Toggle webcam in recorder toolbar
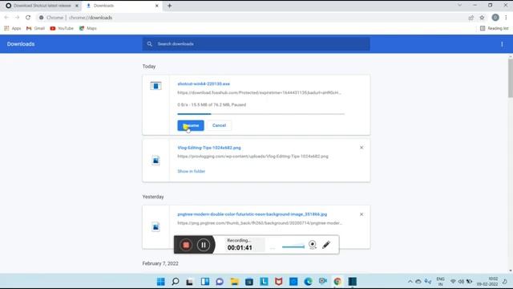513x289 pixels. 313,244
